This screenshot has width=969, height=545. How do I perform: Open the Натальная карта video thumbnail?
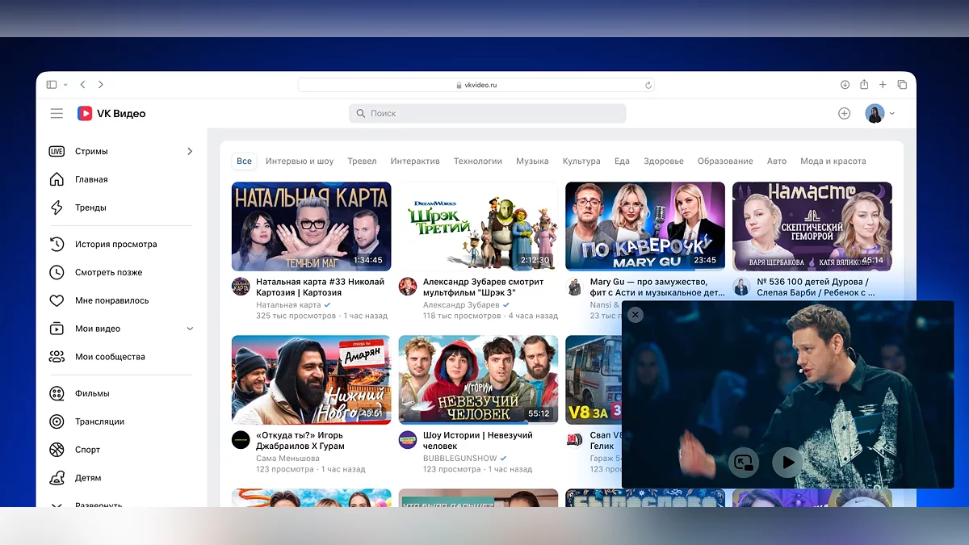click(x=311, y=226)
